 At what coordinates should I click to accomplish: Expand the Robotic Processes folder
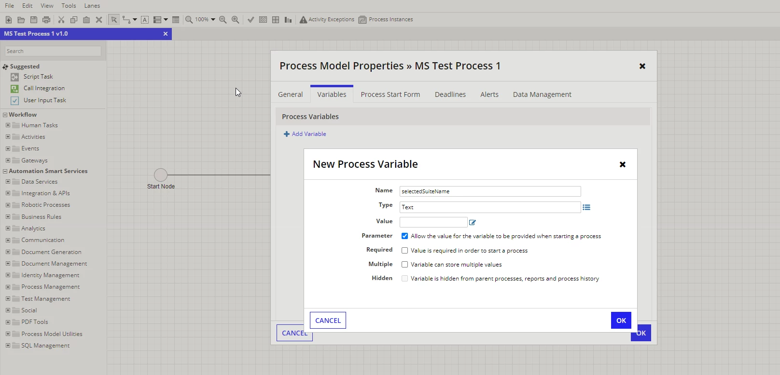pos(8,205)
